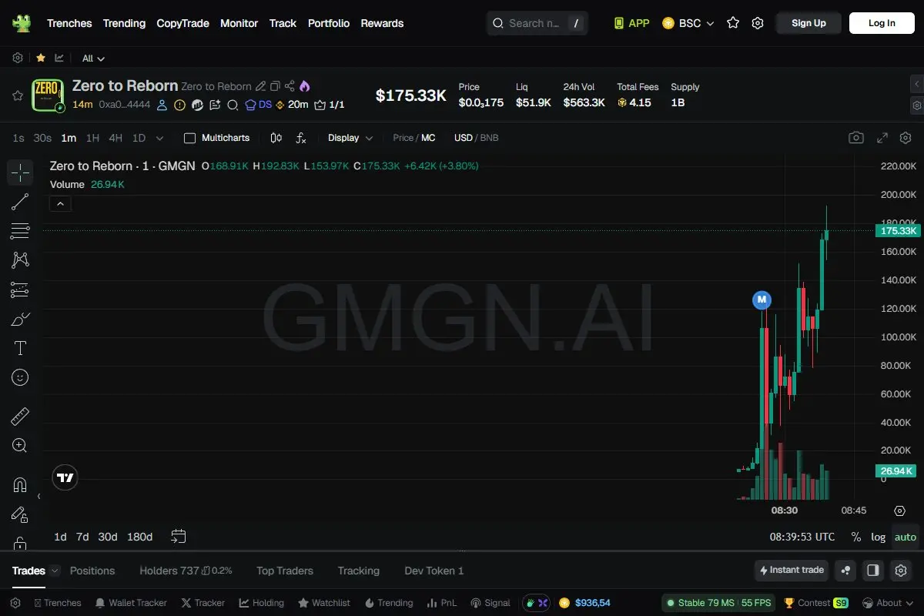This screenshot has width=924, height=616.
Task: Take a chart snapshot with camera icon
Action: tap(856, 138)
